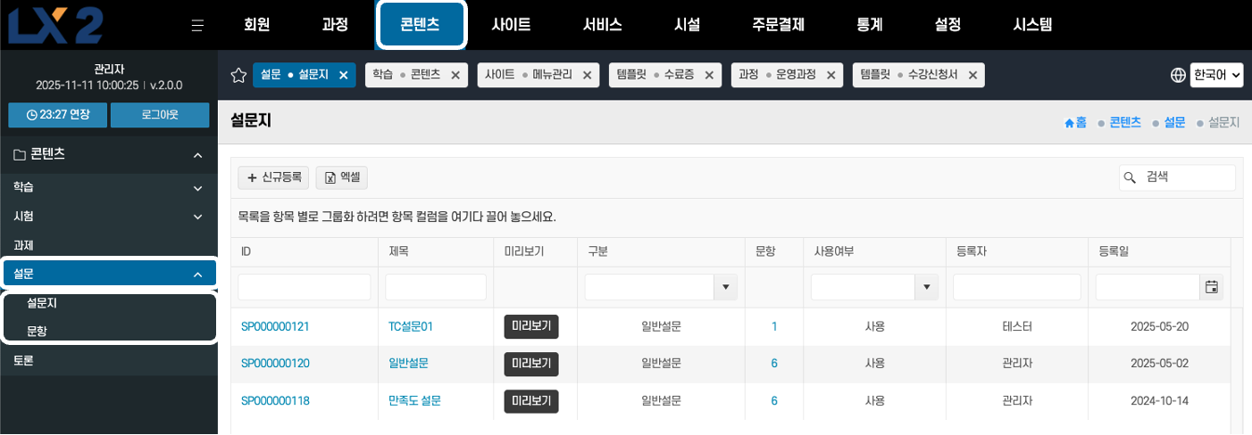The image size is (1252, 435).
Task: Close the 템플릿 수강신청서 tab
Action: 972,75
